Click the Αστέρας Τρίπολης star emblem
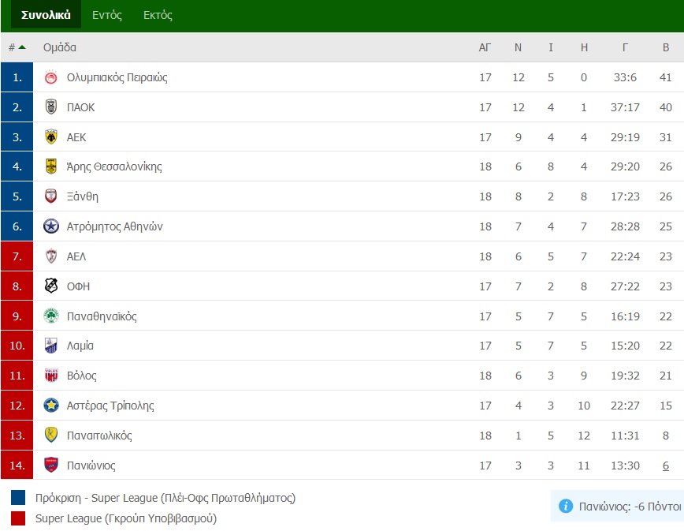The image size is (684, 531). pos(51,406)
